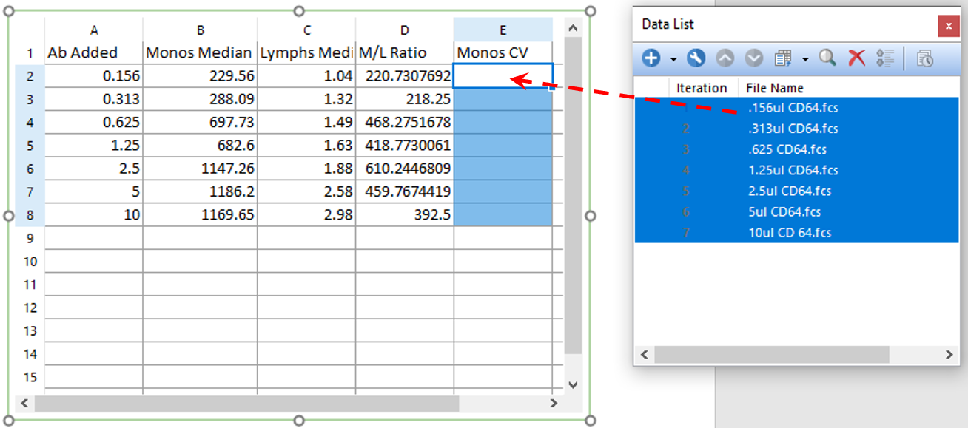968x428 pixels.
Task: Click cell with value 392.5
Action: coord(405,214)
